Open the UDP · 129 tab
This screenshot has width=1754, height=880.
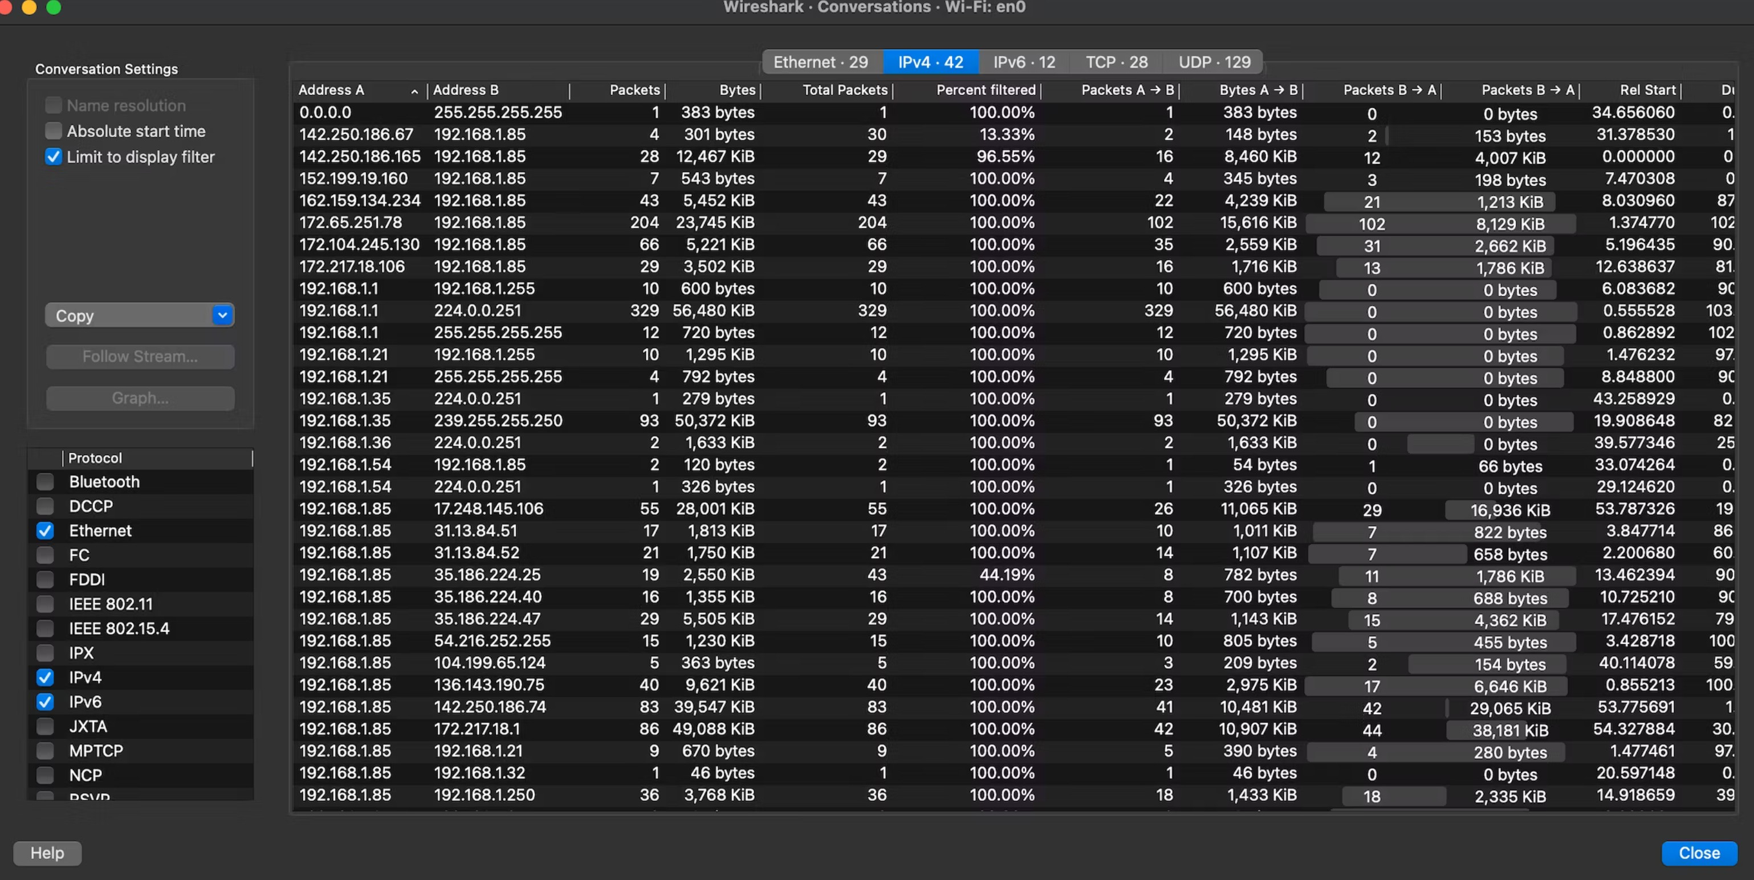tap(1214, 62)
